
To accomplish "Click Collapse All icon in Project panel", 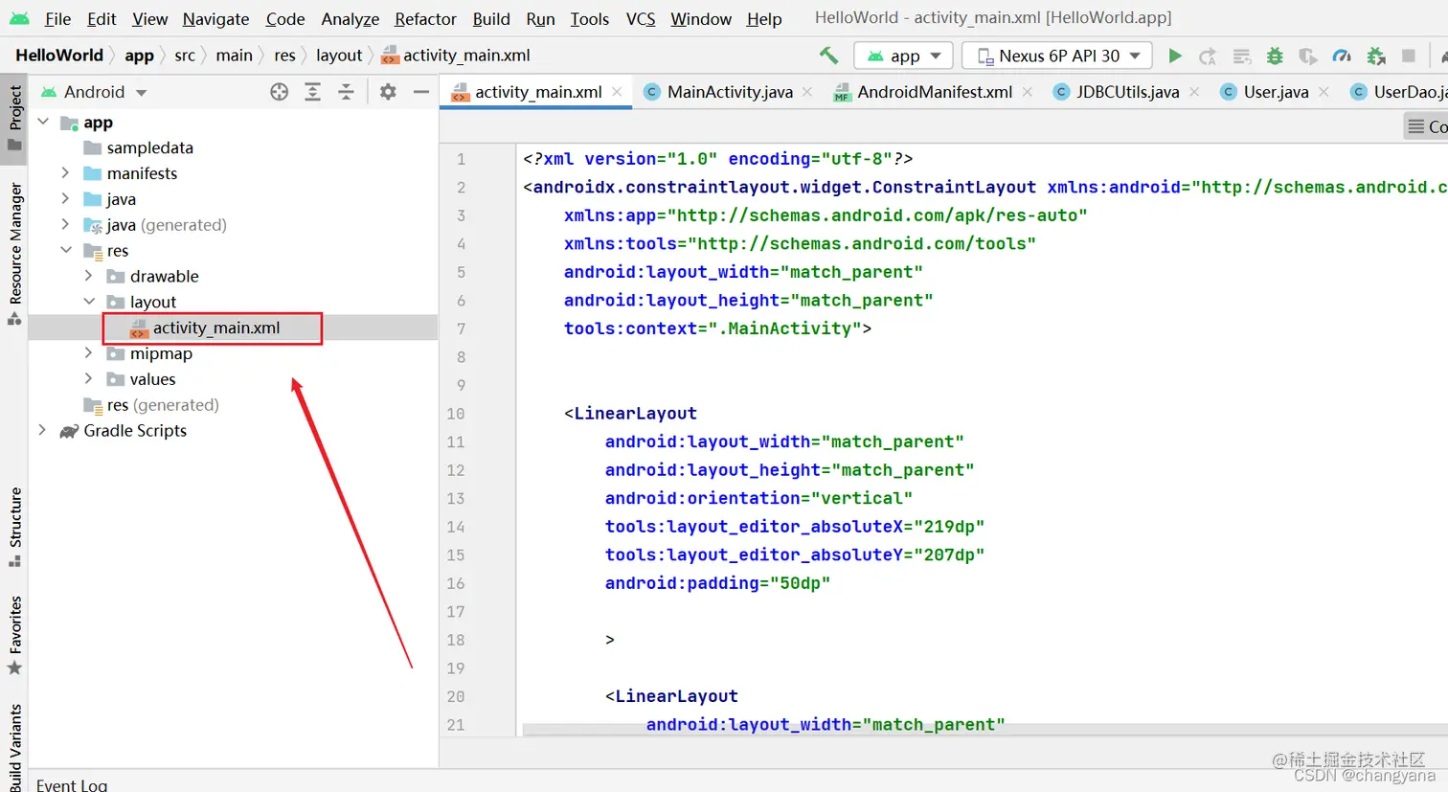I will click(346, 92).
